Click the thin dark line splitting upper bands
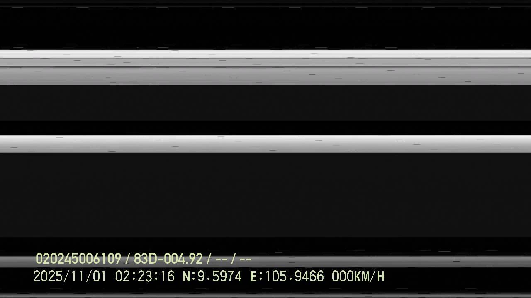531x298 pixels. [265, 67]
